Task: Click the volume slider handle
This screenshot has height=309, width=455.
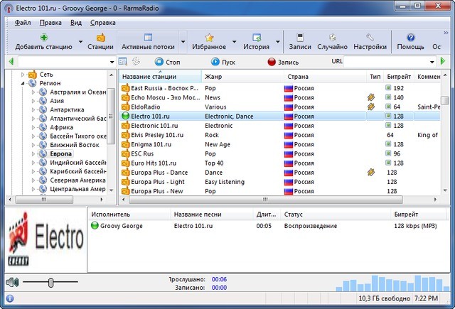Action: pos(50,283)
